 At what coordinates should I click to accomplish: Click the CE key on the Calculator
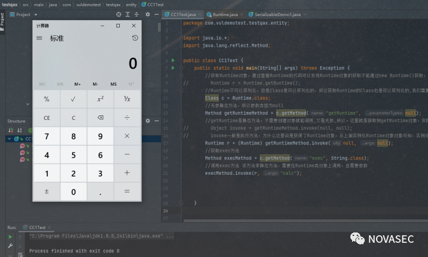[47, 118]
